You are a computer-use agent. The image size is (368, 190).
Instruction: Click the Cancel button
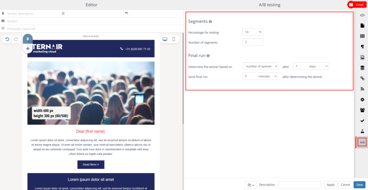pos(345,185)
